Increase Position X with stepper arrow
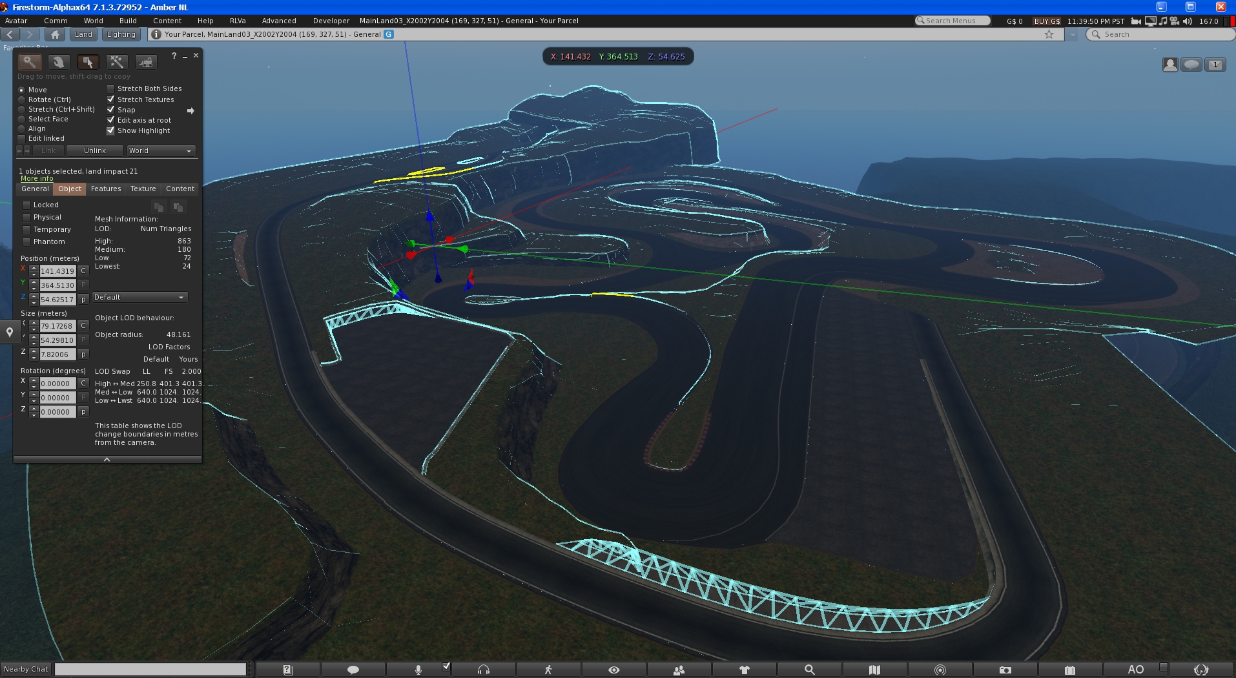The width and height of the screenshot is (1236, 678). (34, 268)
